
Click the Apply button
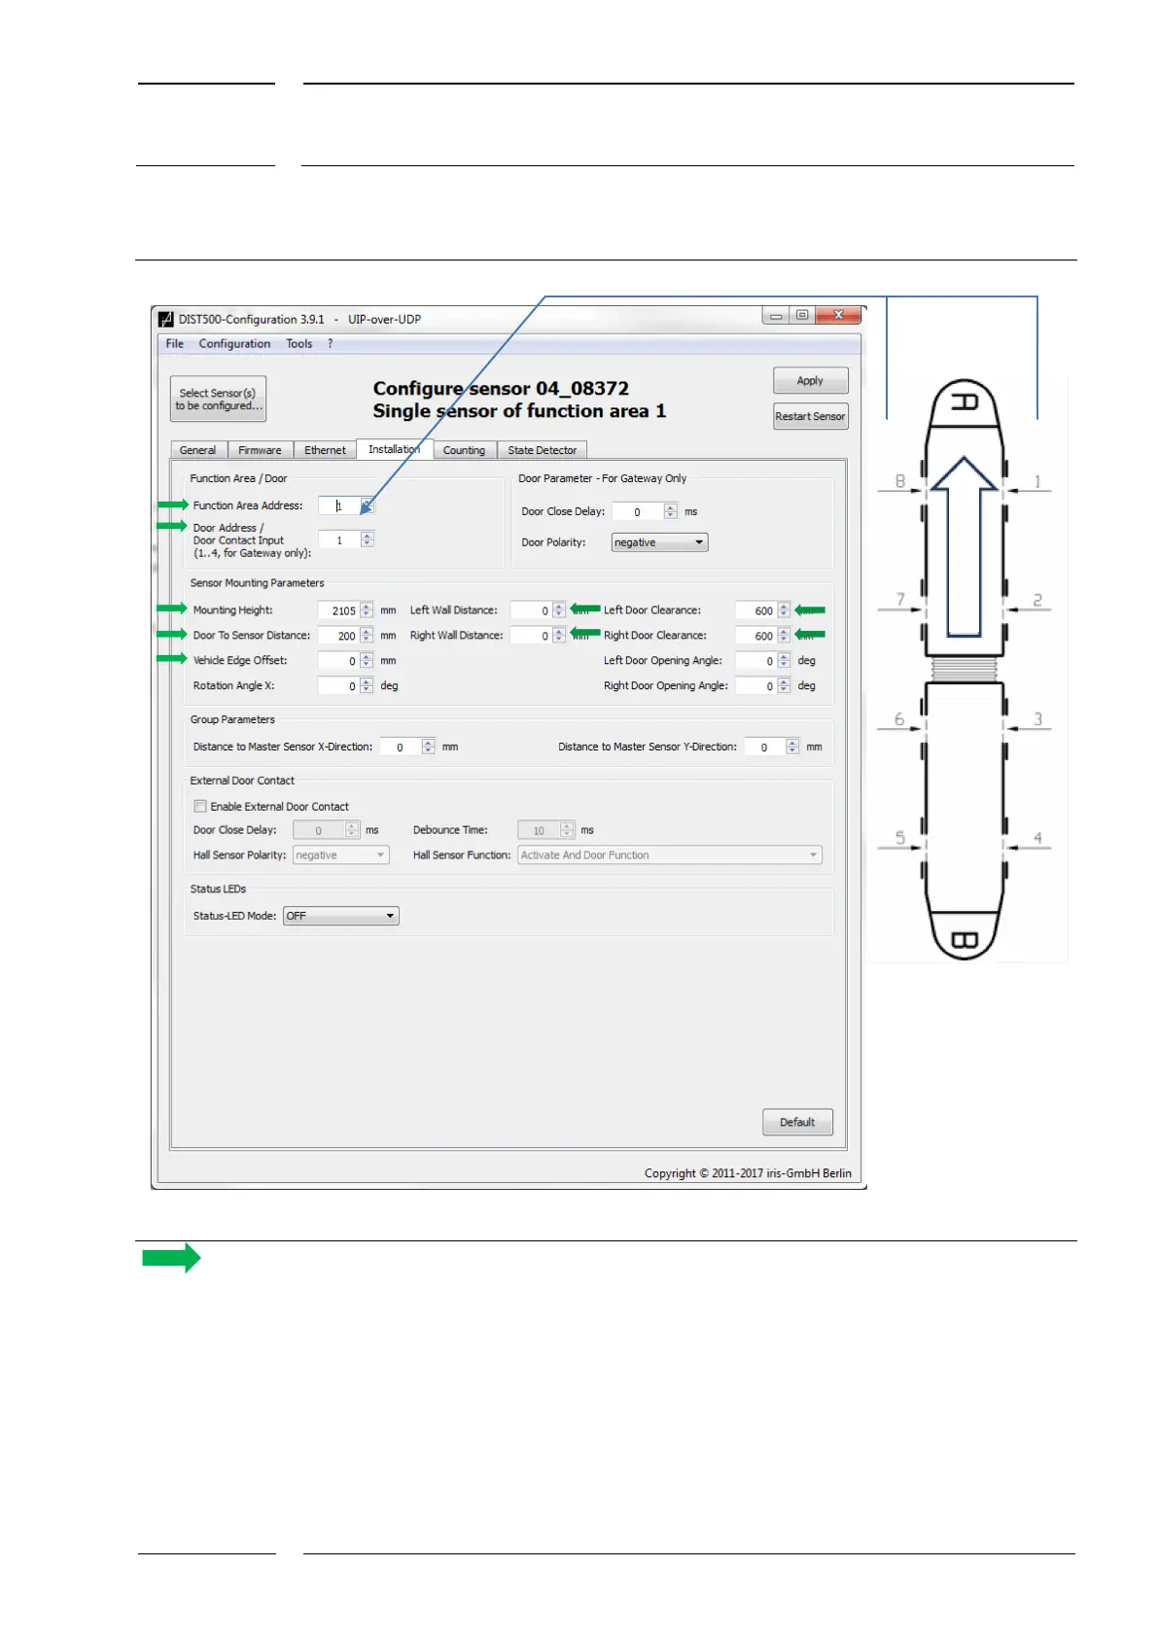810,381
